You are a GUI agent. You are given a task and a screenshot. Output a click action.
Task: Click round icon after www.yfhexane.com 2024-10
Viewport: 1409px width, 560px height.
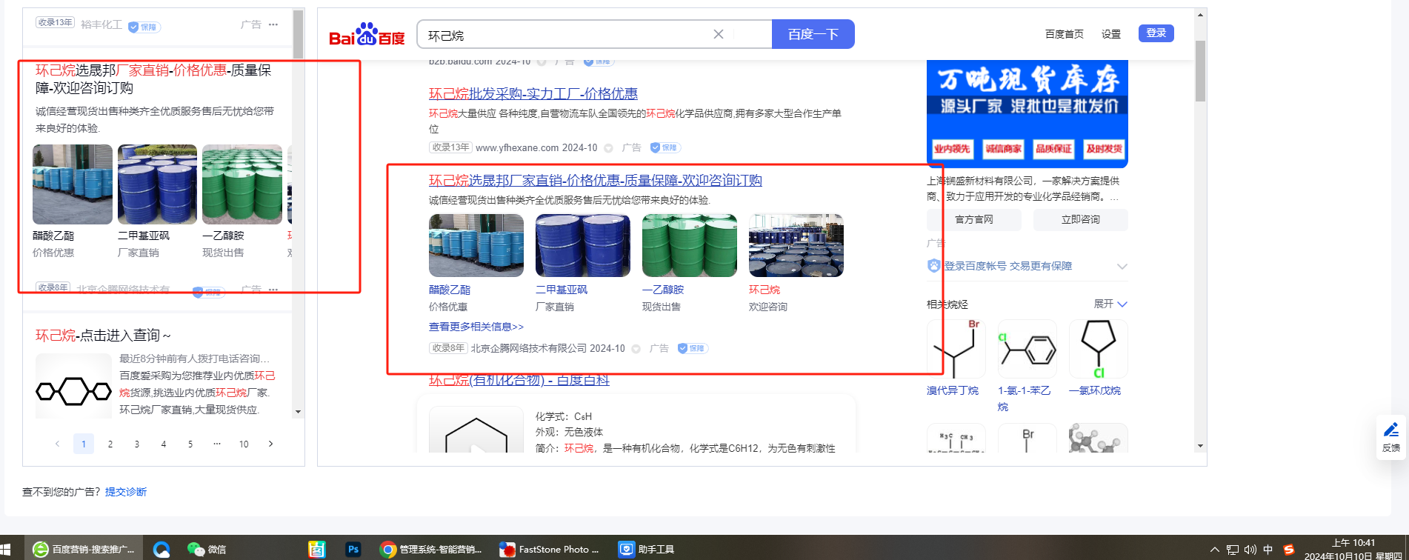click(x=608, y=148)
